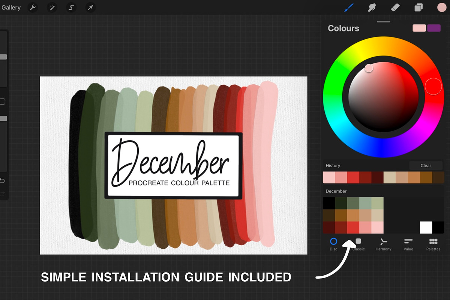This screenshot has width=450, height=300.
Task: Select the Transform arrow tool
Action: [x=90, y=7]
